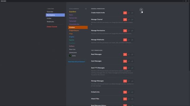
Task: Click the checkmark icon for Read Messages
Action: tap(132, 54)
